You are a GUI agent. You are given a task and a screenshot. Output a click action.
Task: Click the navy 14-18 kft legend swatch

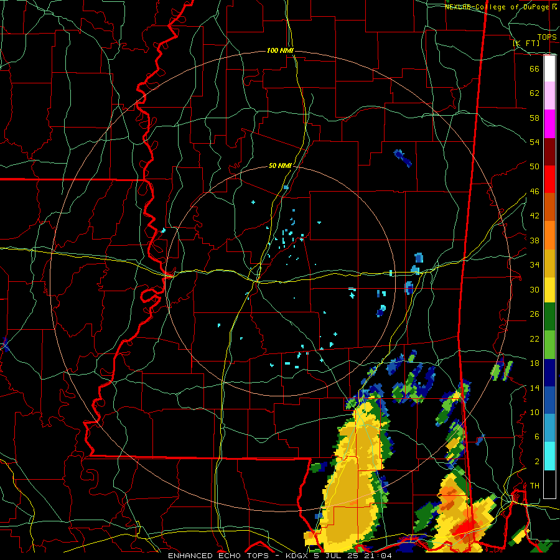click(x=549, y=373)
